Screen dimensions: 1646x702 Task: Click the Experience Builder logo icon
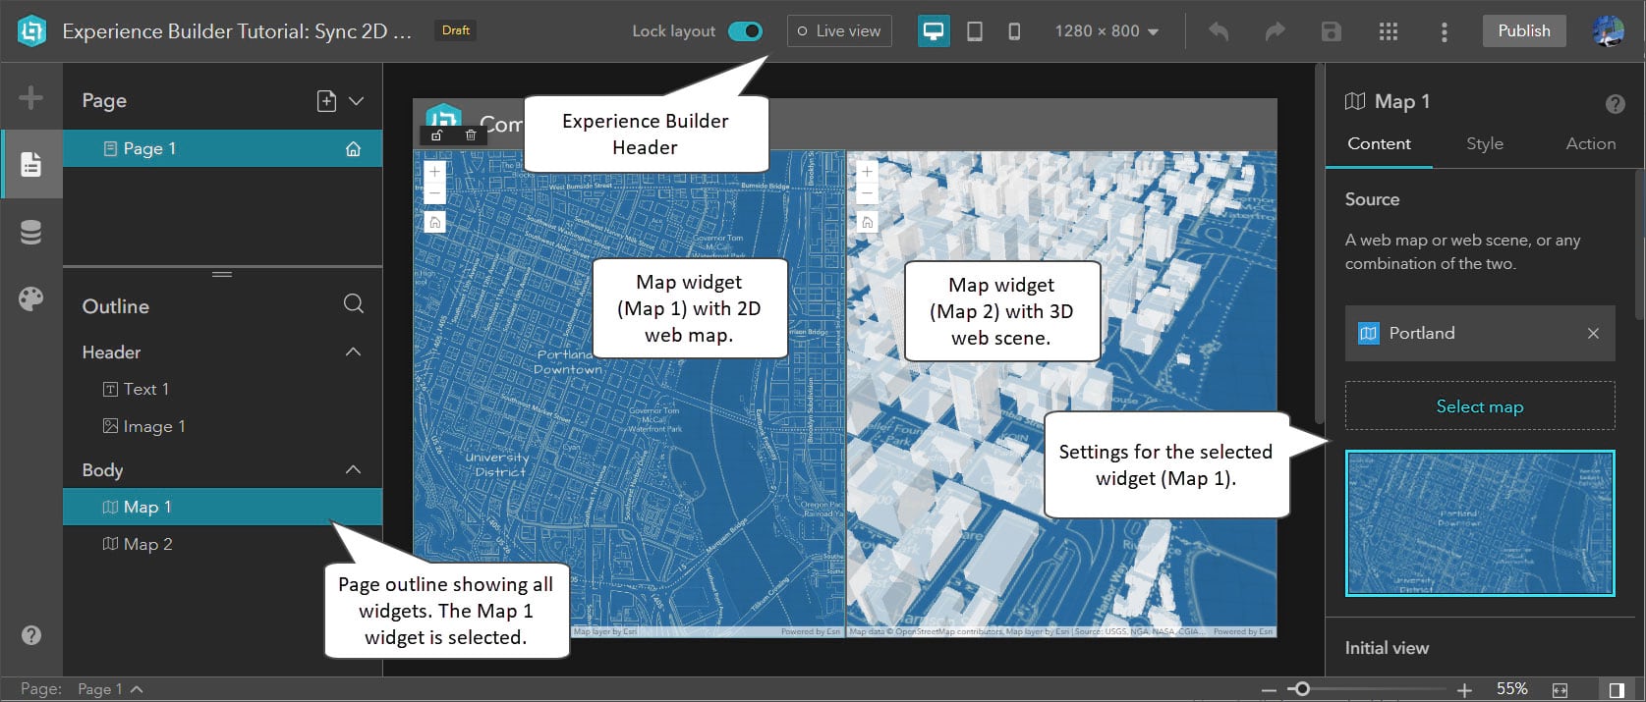tap(31, 31)
